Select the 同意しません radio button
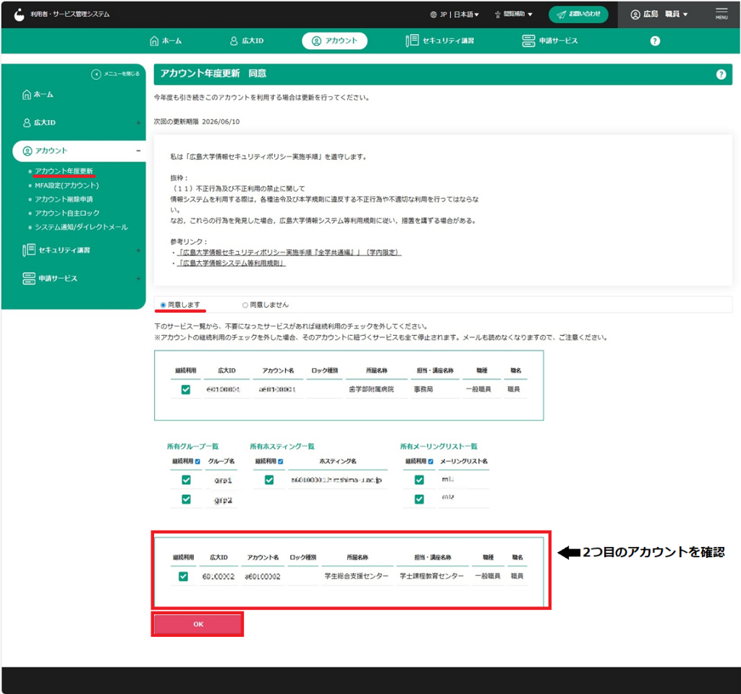Viewport: 741px width, 694px height. 245,305
